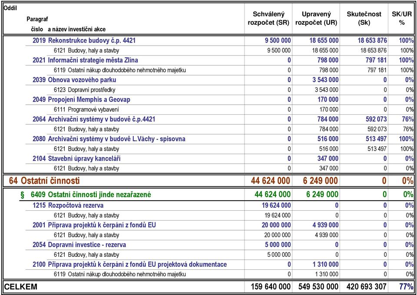417x295 pixels.
Task: Click the bold '76%' cell
Action: (x=408, y=119)
